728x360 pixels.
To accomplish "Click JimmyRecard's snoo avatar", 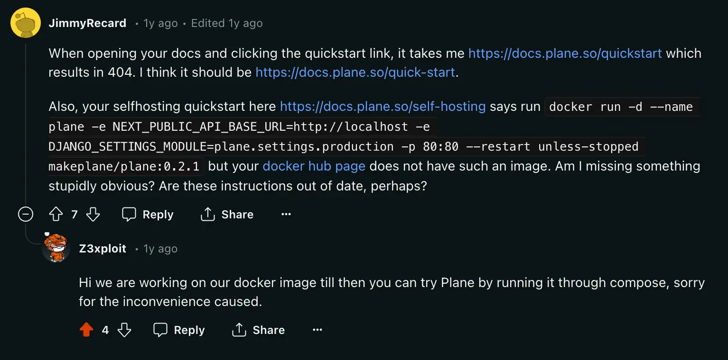I will (x=26, y=22).
